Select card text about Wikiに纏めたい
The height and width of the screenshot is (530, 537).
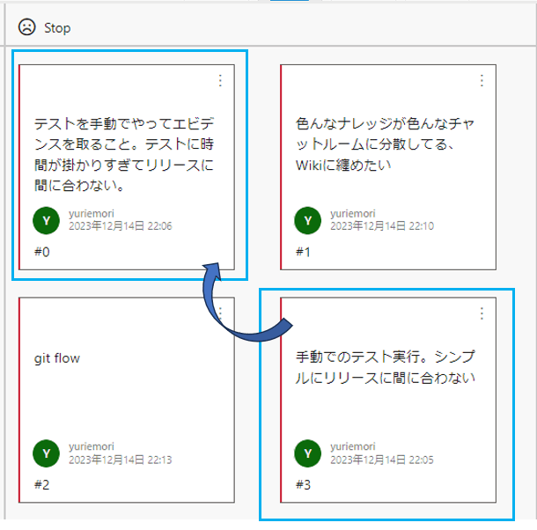(385, 144)
